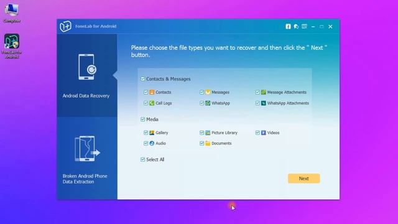The height and width of the screenshot is (224, 398).
Task: Uncheck the WhatsApp Attachments checkbox
Action: click(x=257, y=103)
